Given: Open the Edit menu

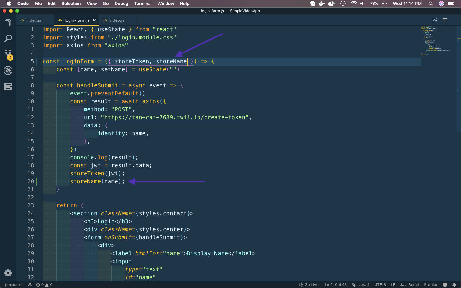Looking at the screenshot, I should click(x=52, y=4).
